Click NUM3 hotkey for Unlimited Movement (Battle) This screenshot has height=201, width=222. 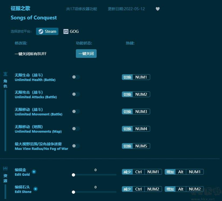[x=141, y=112]
